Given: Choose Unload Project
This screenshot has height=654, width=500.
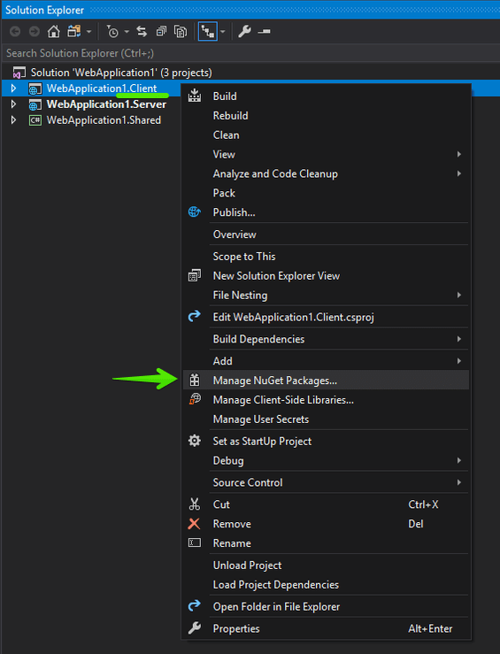Looking at the screenshot, I should 326,566.
